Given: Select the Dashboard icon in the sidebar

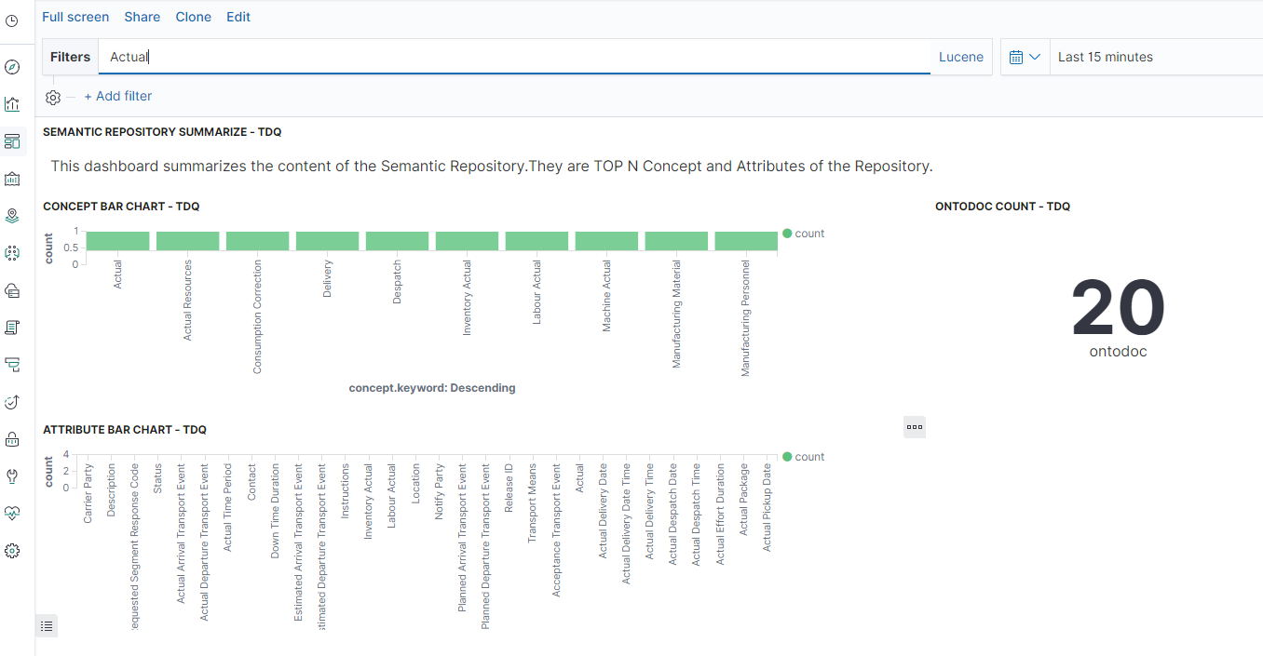Looking at the screenshot, I should pos(13,141).
